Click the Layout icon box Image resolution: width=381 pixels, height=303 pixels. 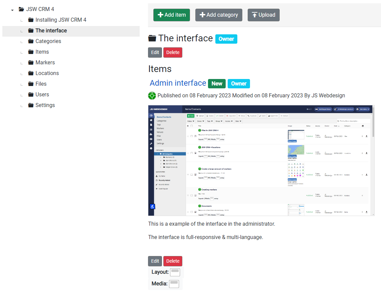coord(175,272)
